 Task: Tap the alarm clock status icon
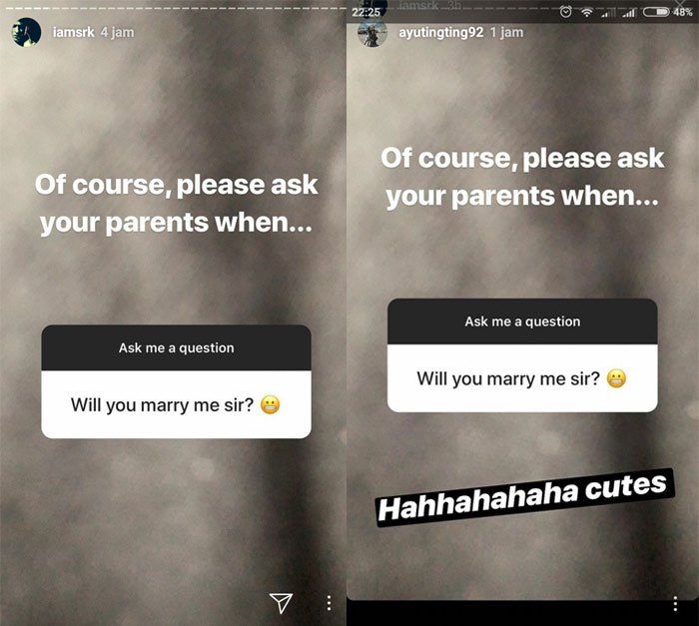[x=566, y=12]
